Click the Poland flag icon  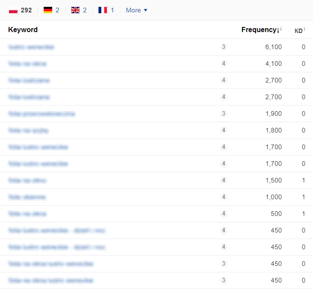point(13,10)
